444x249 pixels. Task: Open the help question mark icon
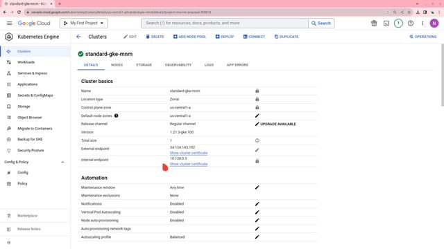411,23
